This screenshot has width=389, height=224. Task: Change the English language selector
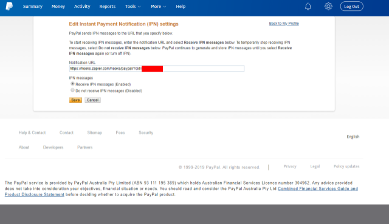pos(353,137)
